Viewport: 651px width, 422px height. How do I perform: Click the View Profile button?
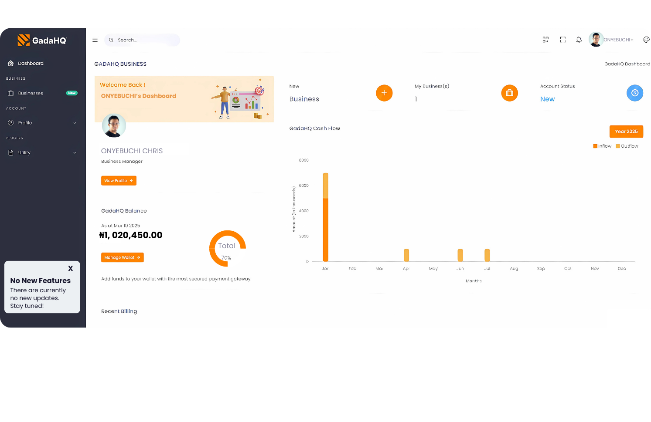click(119, 181)
